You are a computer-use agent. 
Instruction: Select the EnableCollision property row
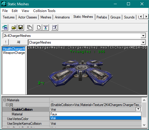26,110
